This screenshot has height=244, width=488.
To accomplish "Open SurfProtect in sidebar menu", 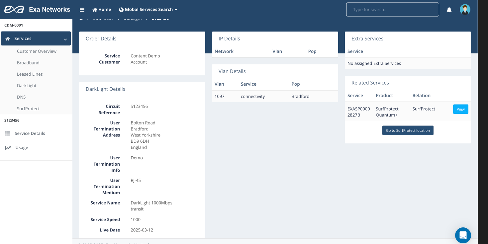I will pos(28,109).
